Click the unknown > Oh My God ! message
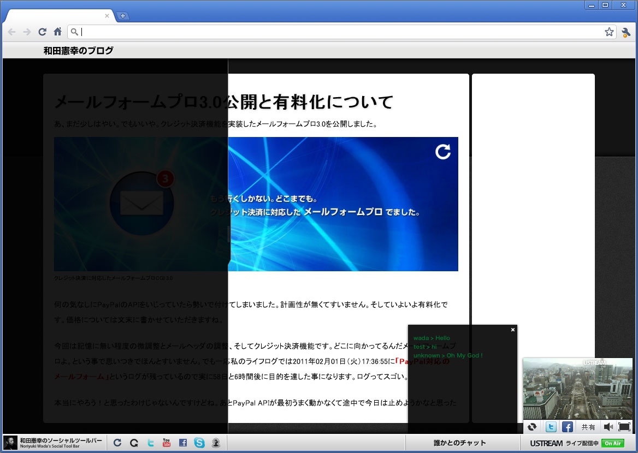The height and width of the screenshot is (453, 638). 448,355
